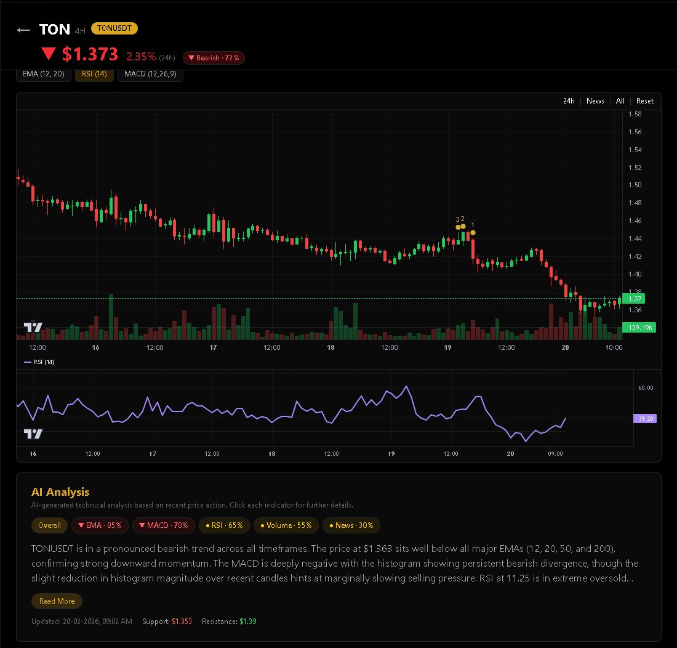The image size is (677, 648).
Task: Click the $1.353 support value
Action: click(x=182, y=622)
